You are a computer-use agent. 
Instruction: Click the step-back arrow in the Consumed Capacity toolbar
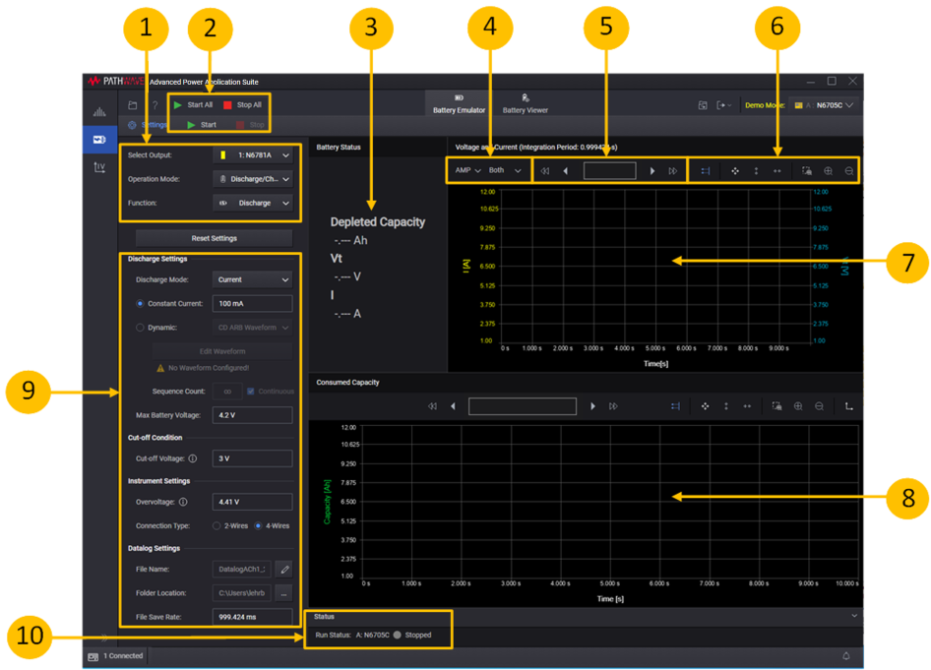tap(453, 406)
